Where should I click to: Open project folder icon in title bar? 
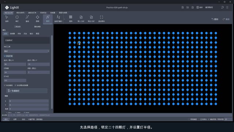click(188, 7)
